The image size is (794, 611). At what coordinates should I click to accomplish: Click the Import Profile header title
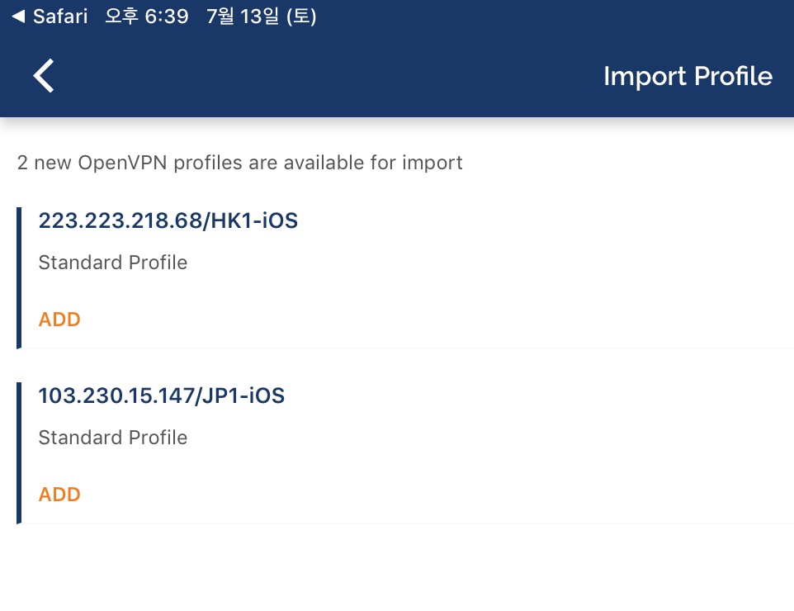(688, 76)
